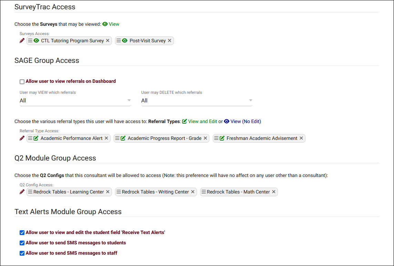Click the eye icon on CTL Tutoring Program Survey
The image size is (394, 266).
coord(37,41)
